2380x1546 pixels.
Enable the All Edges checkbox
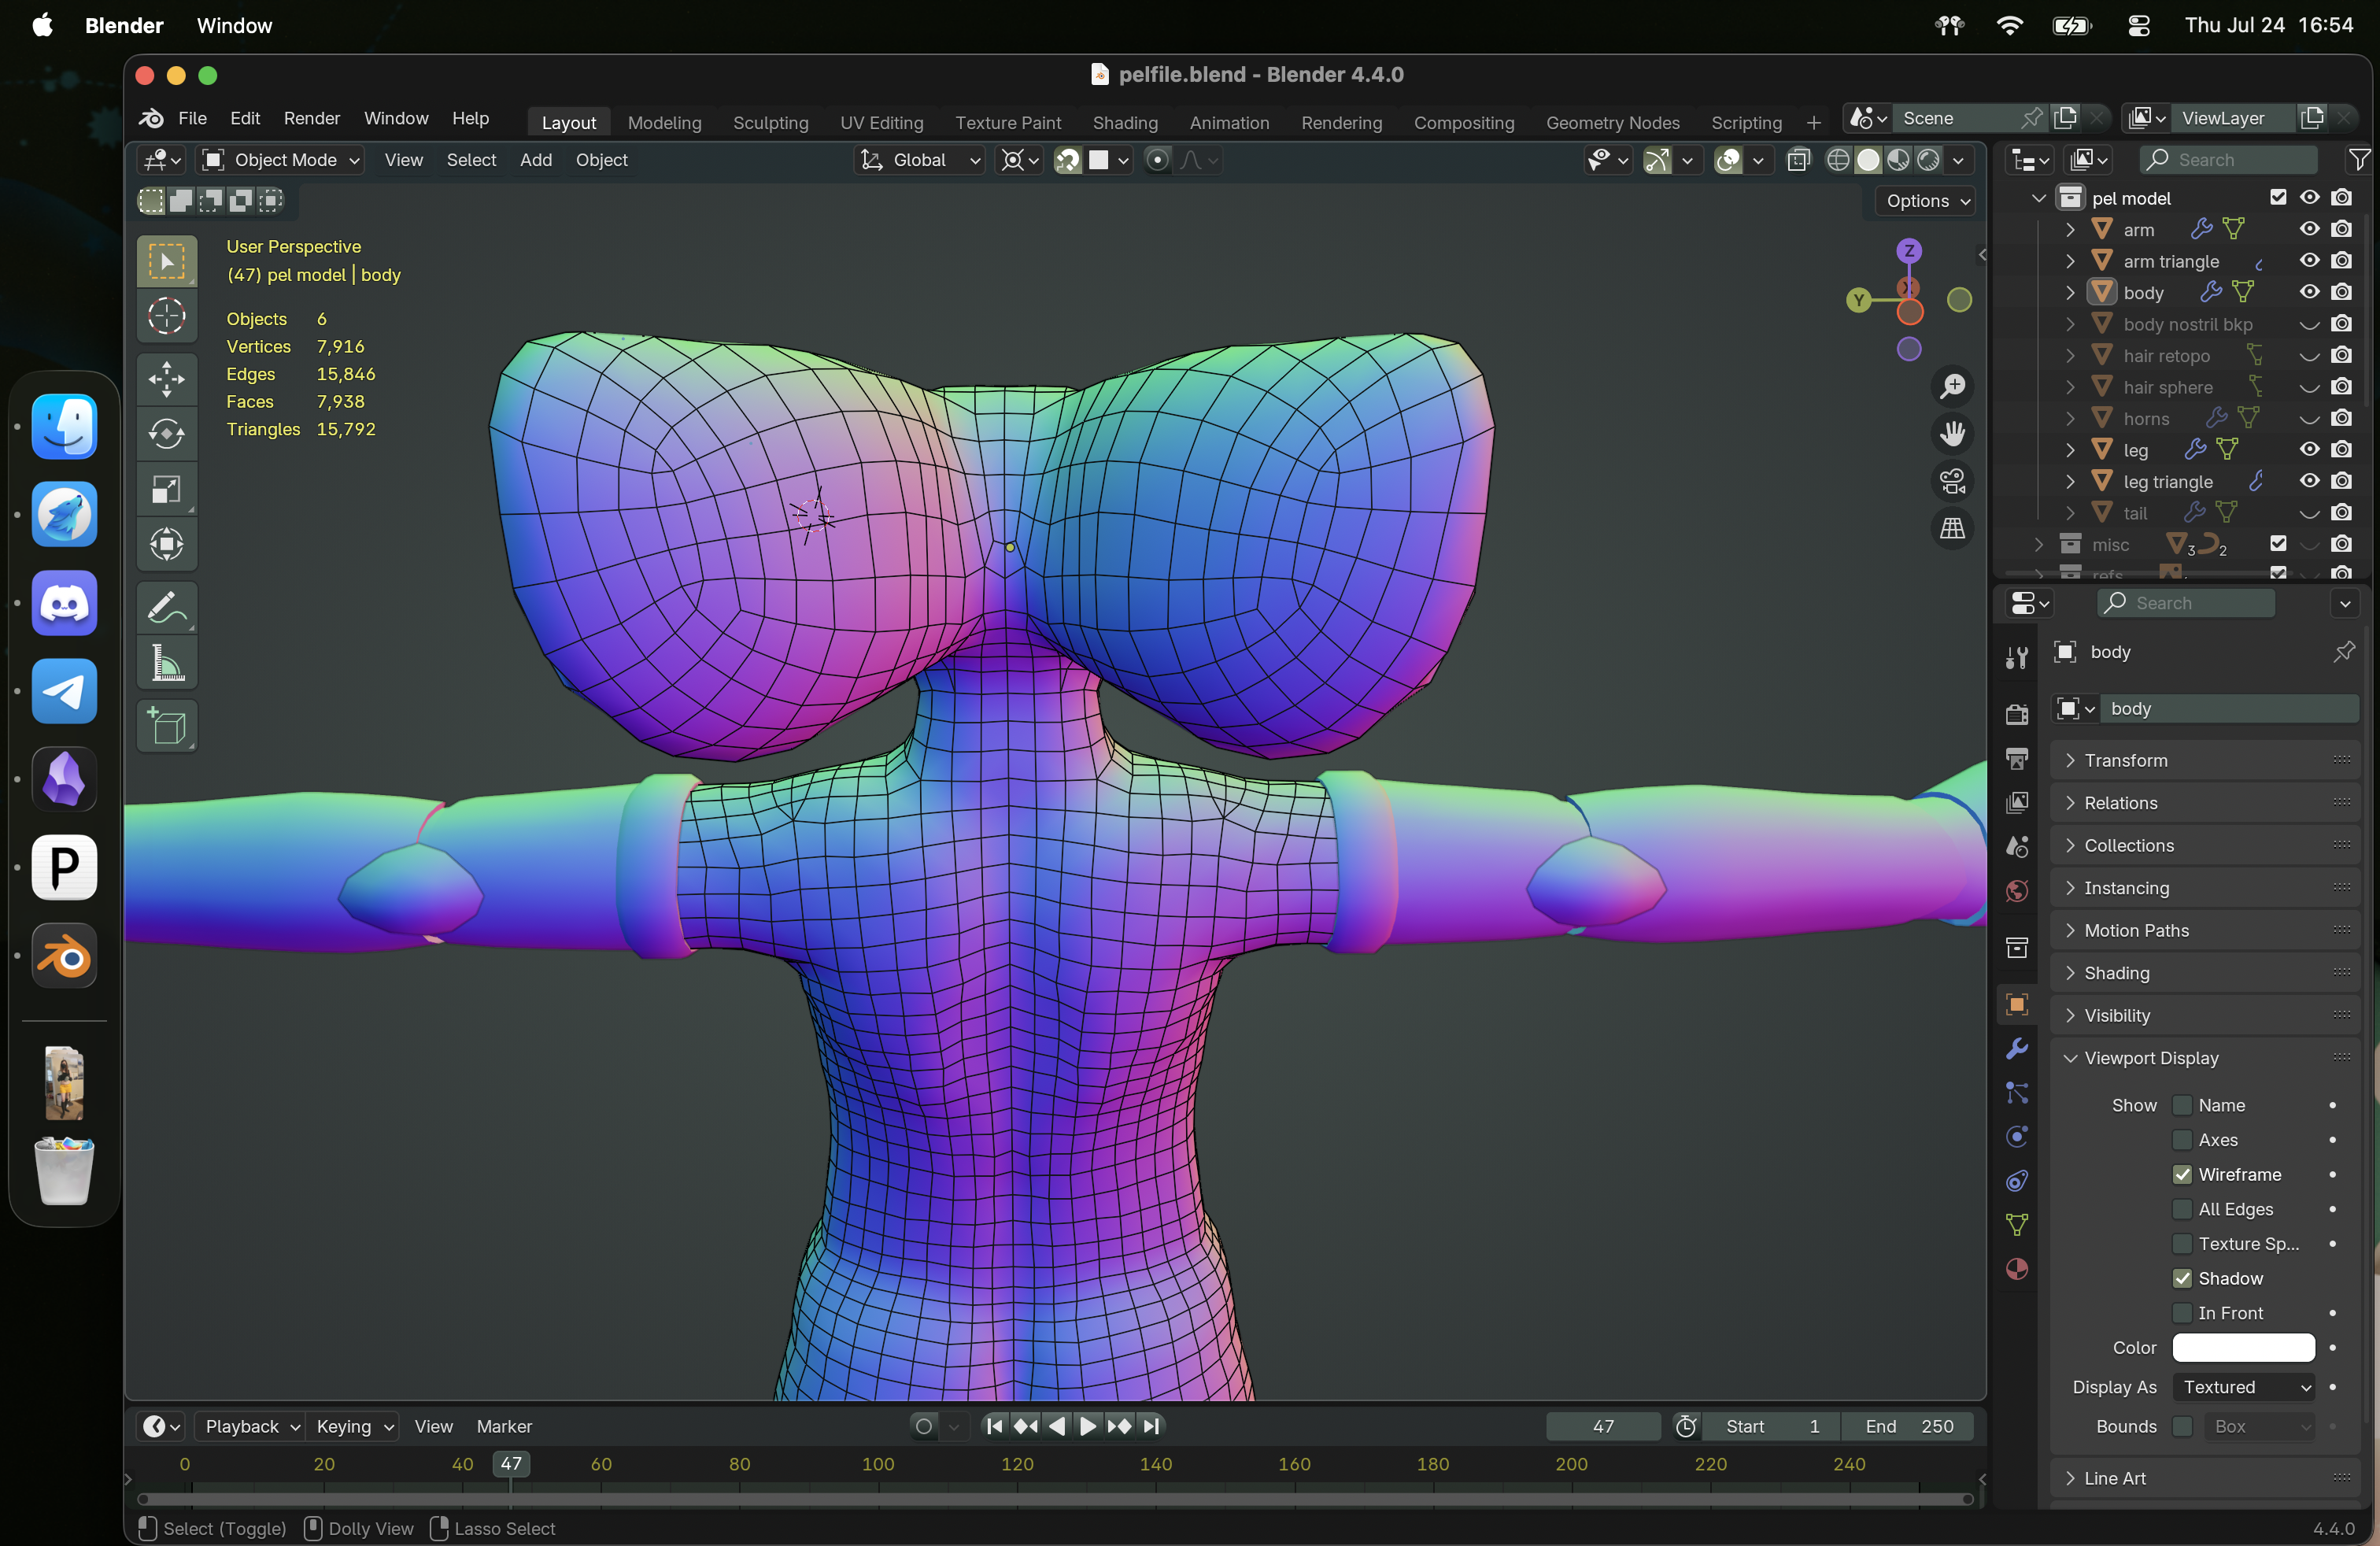tap(2182, 1209)
